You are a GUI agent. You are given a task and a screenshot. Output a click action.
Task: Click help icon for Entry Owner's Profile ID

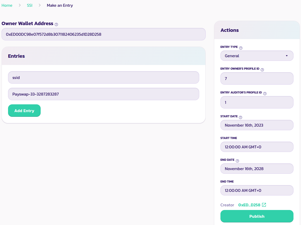[262, 70]
